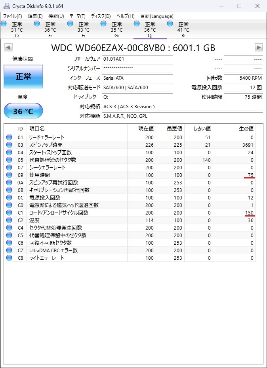Click status orb for セクタ代替処理発生回数 row

coord(9,228)
